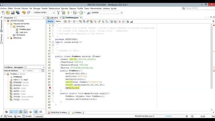Click the editor vertical scrollbar
Image resolution: width=215 pixels, height=121 pixels.
pos(212,57)
